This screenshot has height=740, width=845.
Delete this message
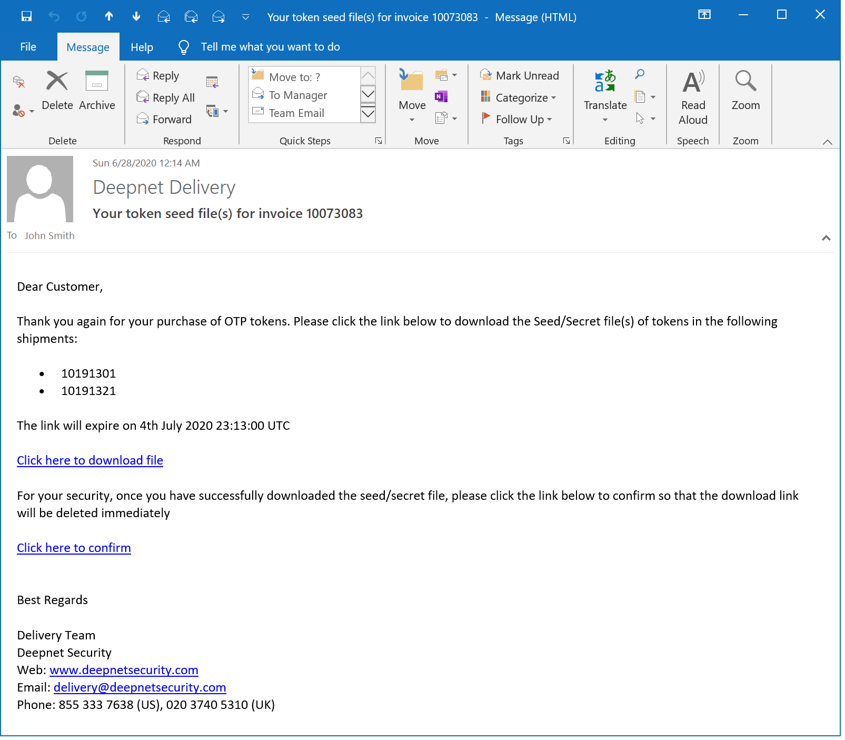pos(57,91)
